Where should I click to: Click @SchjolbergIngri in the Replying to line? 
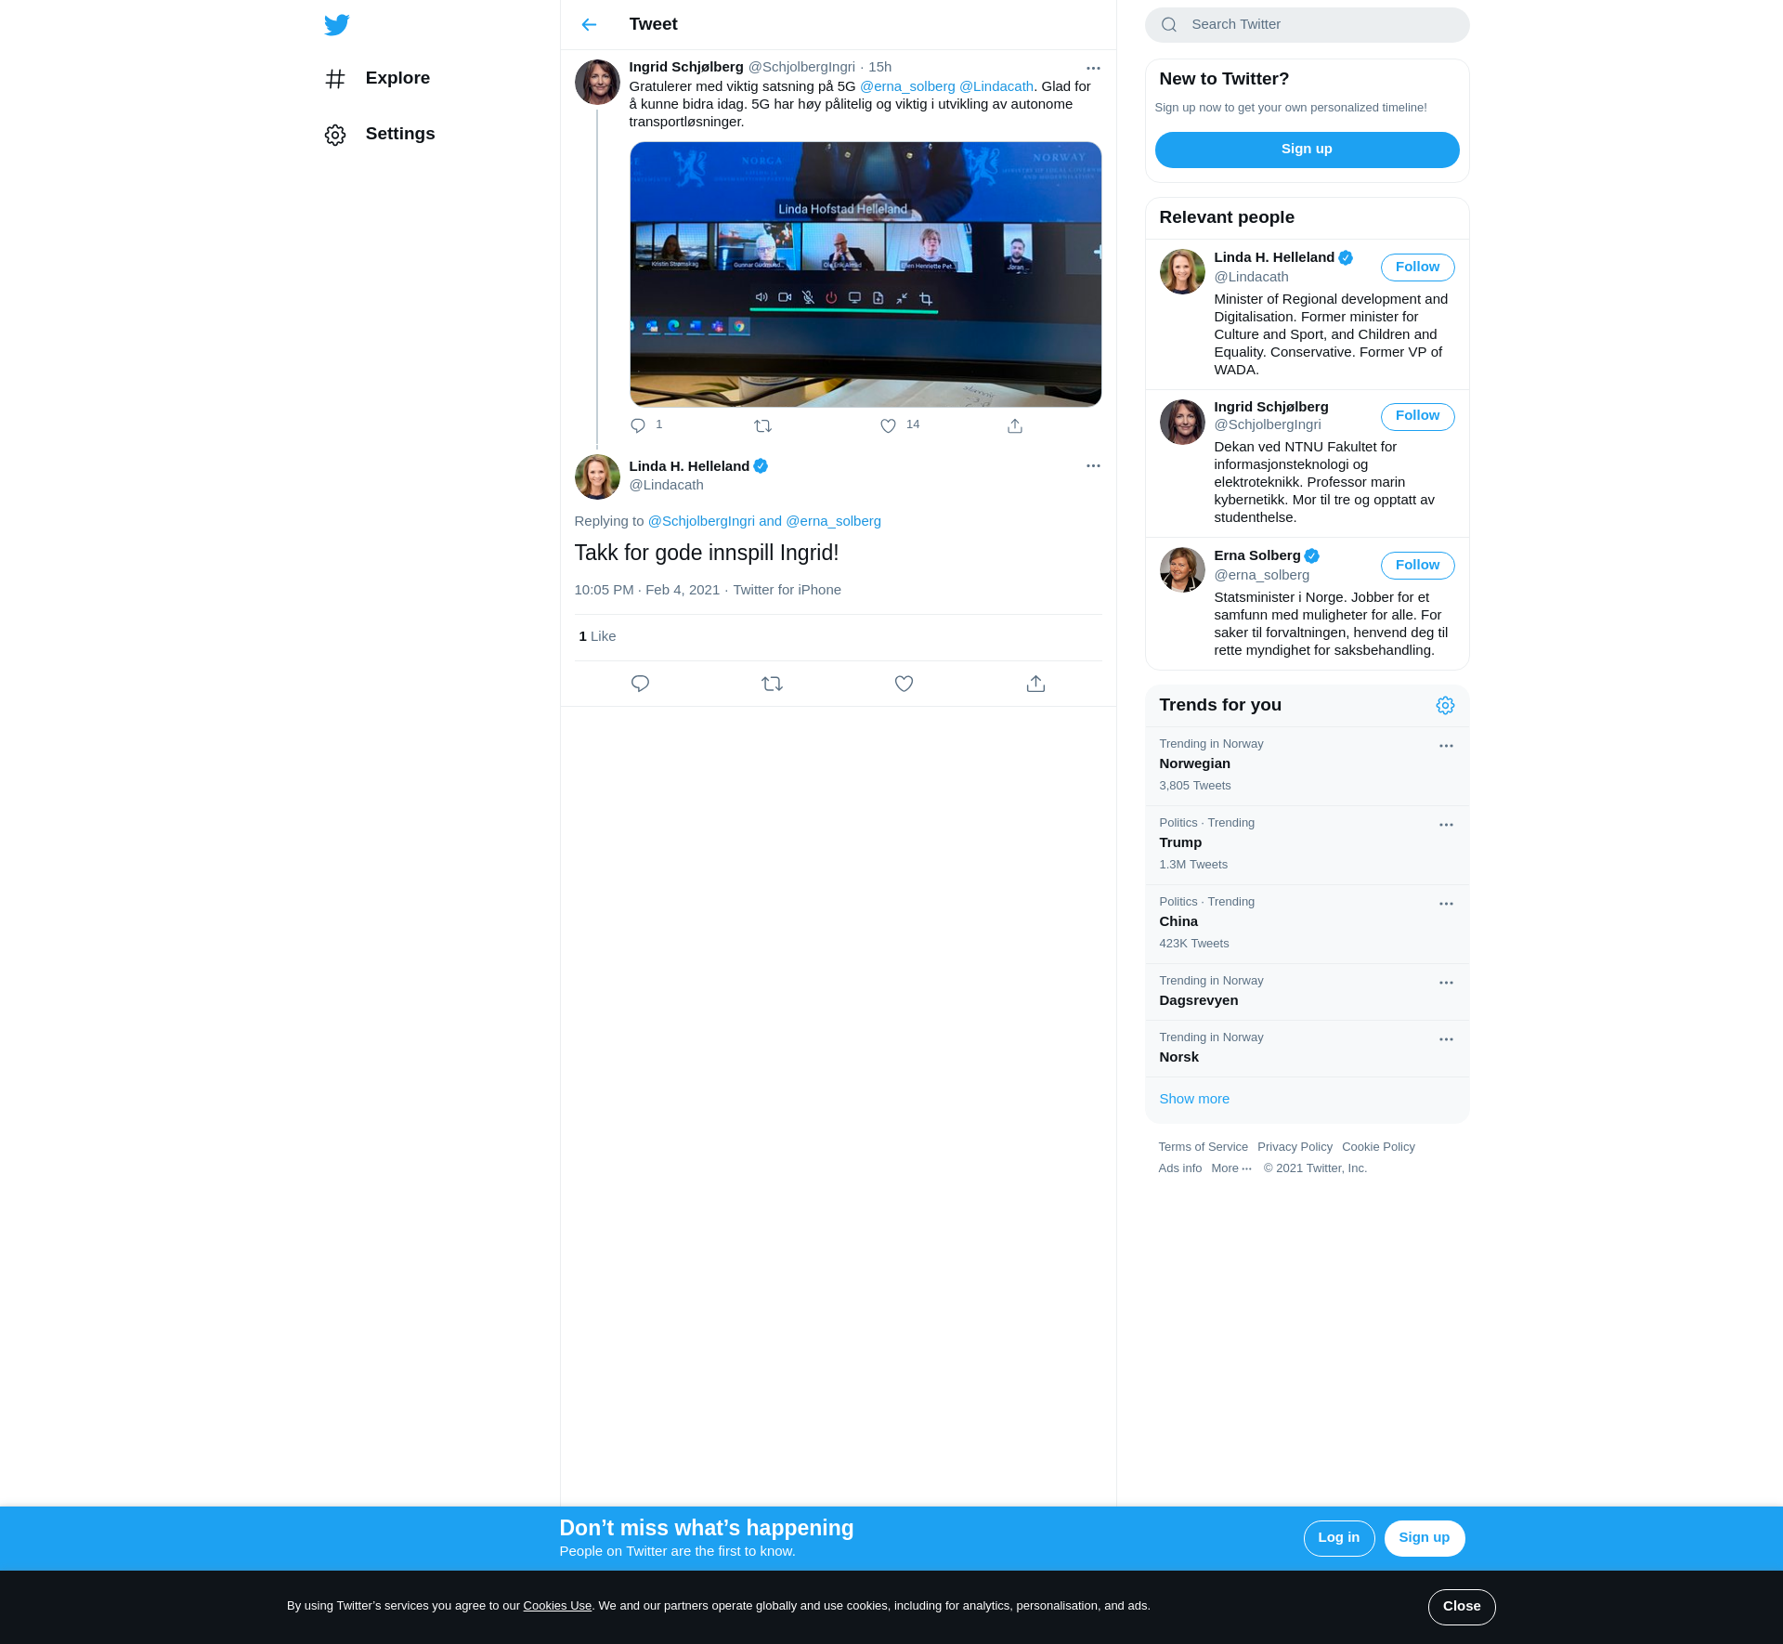[701, 521]
